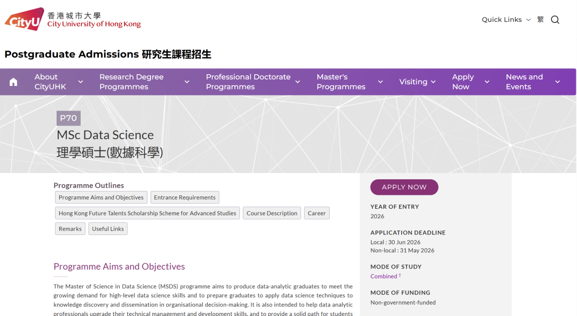This screenshot has height=316, width=577.
Task: Expand the Visiting menu chevron
Action: point(433,82)
